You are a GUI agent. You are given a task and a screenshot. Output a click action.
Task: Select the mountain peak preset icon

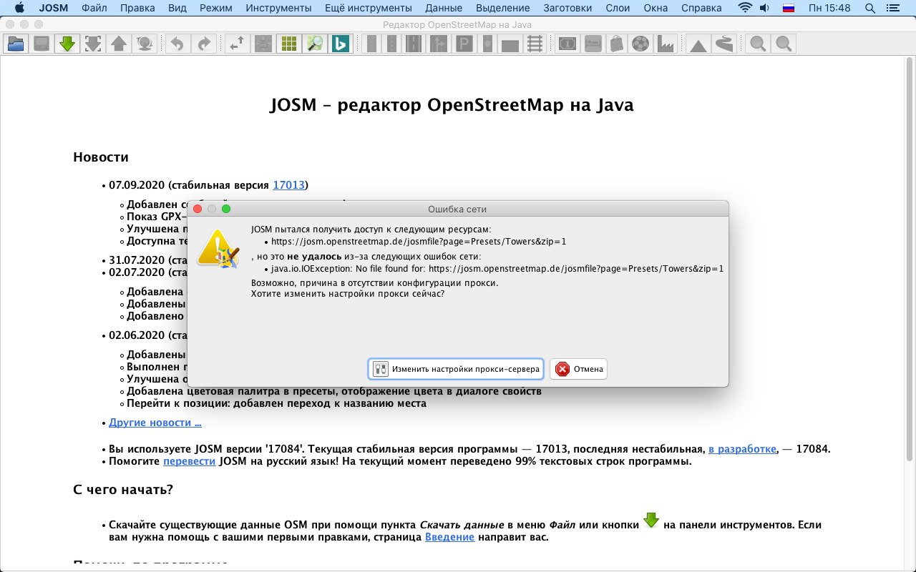[x=698, y=44]
